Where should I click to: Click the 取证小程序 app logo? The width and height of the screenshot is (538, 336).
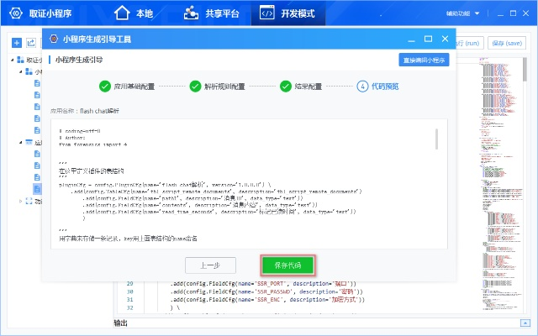(16, 13)
